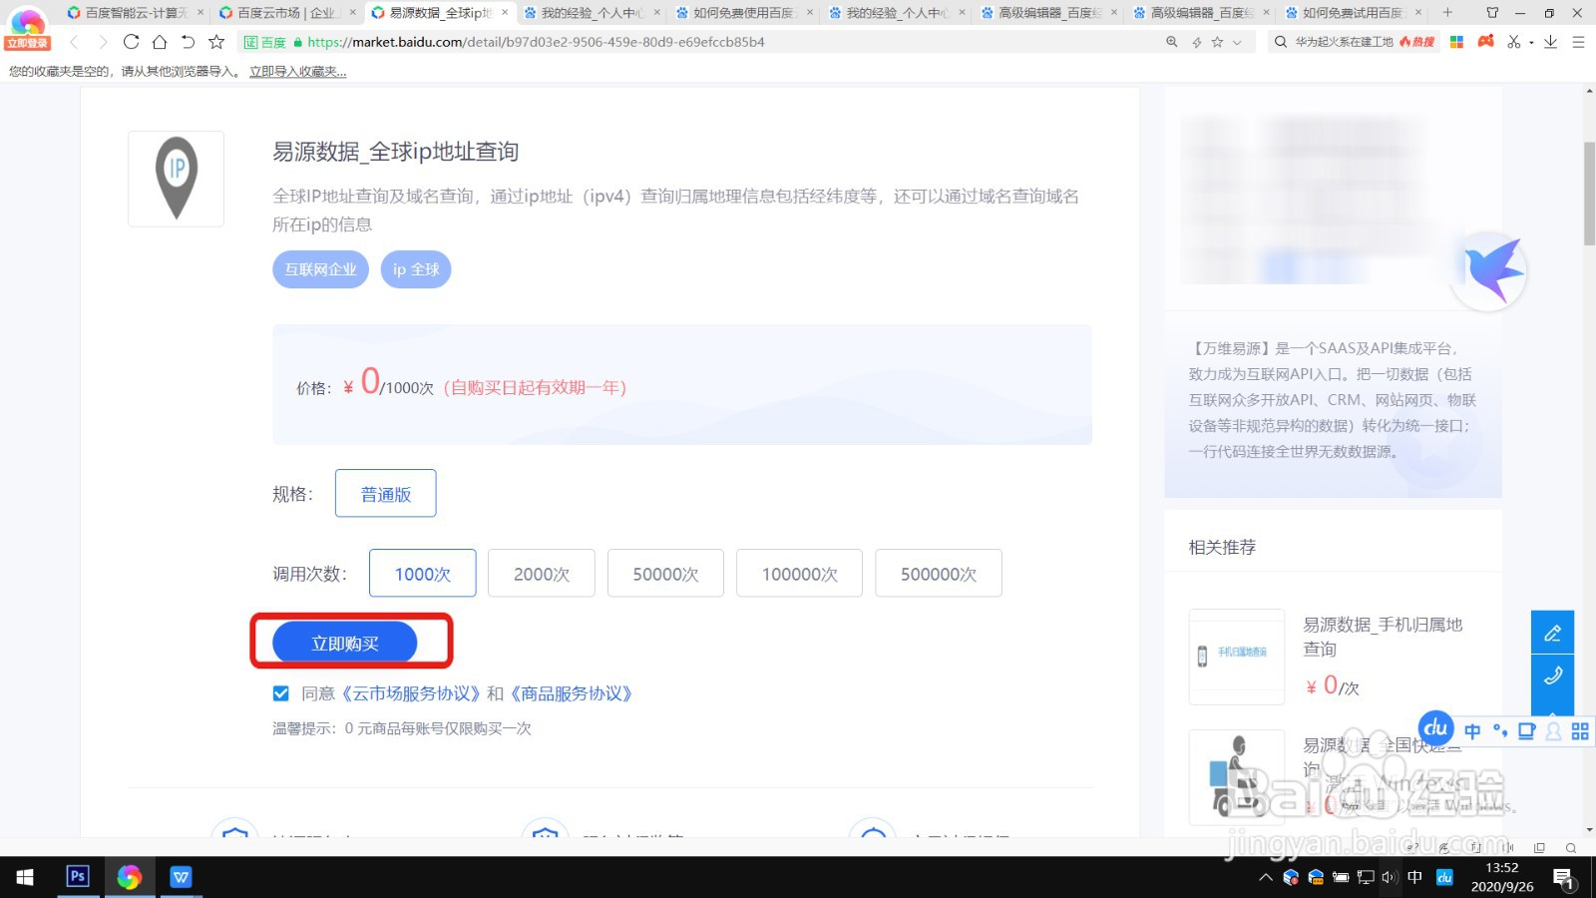The height and width of the screenshot is (898, 1596).
Task: Add a new browser tab
Action: [1447, 13]
